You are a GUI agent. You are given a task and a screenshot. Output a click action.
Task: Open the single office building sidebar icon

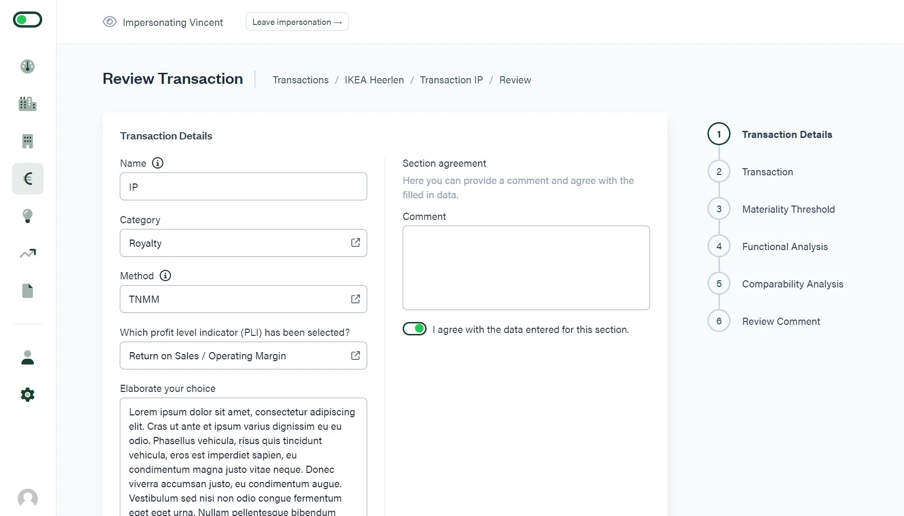[28, 141]
